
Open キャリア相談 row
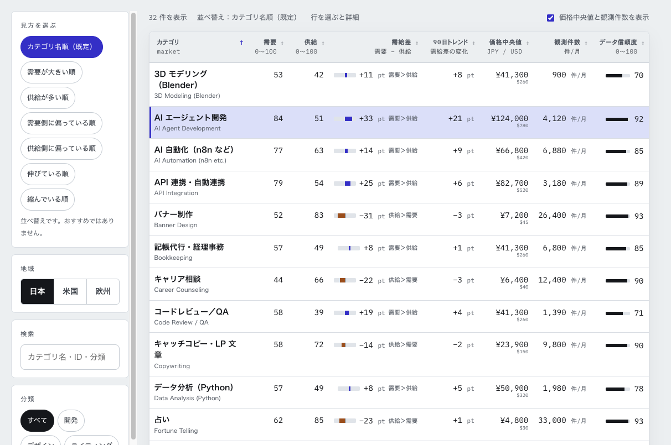pyautogui.click(x=399, y=284)
